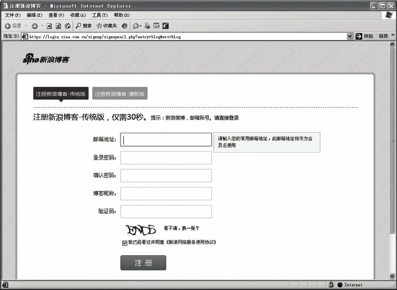This screenshot has width=397, height=290.
Task: Click the Sina 新浪博客 logo
Action: 46,59
